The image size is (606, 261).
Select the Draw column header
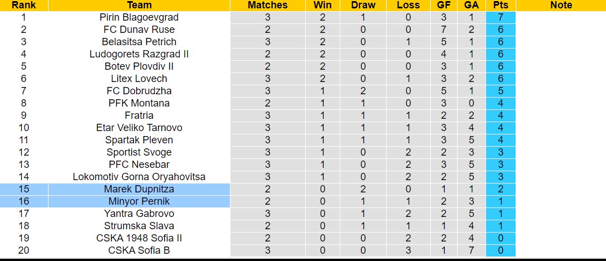[363, 5]
